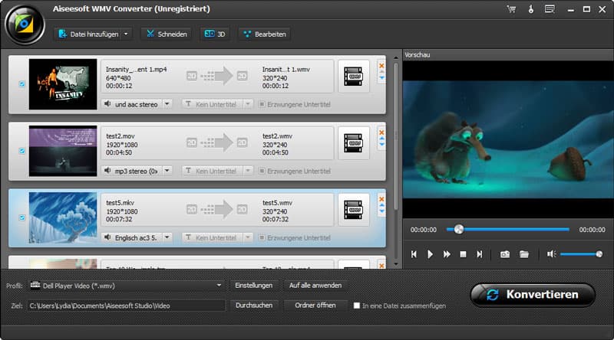Open Kein Untertitel dropdown for test5.mkv

247,237
